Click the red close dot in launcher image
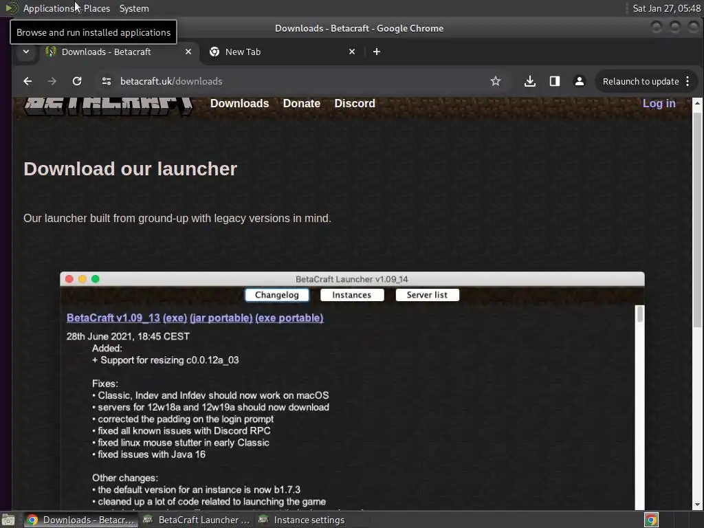 69,279
